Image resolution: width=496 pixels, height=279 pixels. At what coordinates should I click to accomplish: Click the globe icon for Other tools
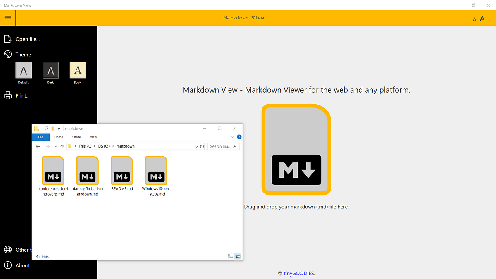7,250
